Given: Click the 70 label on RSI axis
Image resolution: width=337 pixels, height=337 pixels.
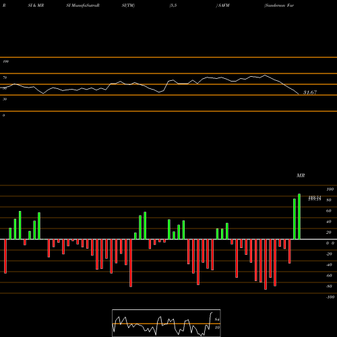Looking at the screenshot, I should tap(5, 78).
